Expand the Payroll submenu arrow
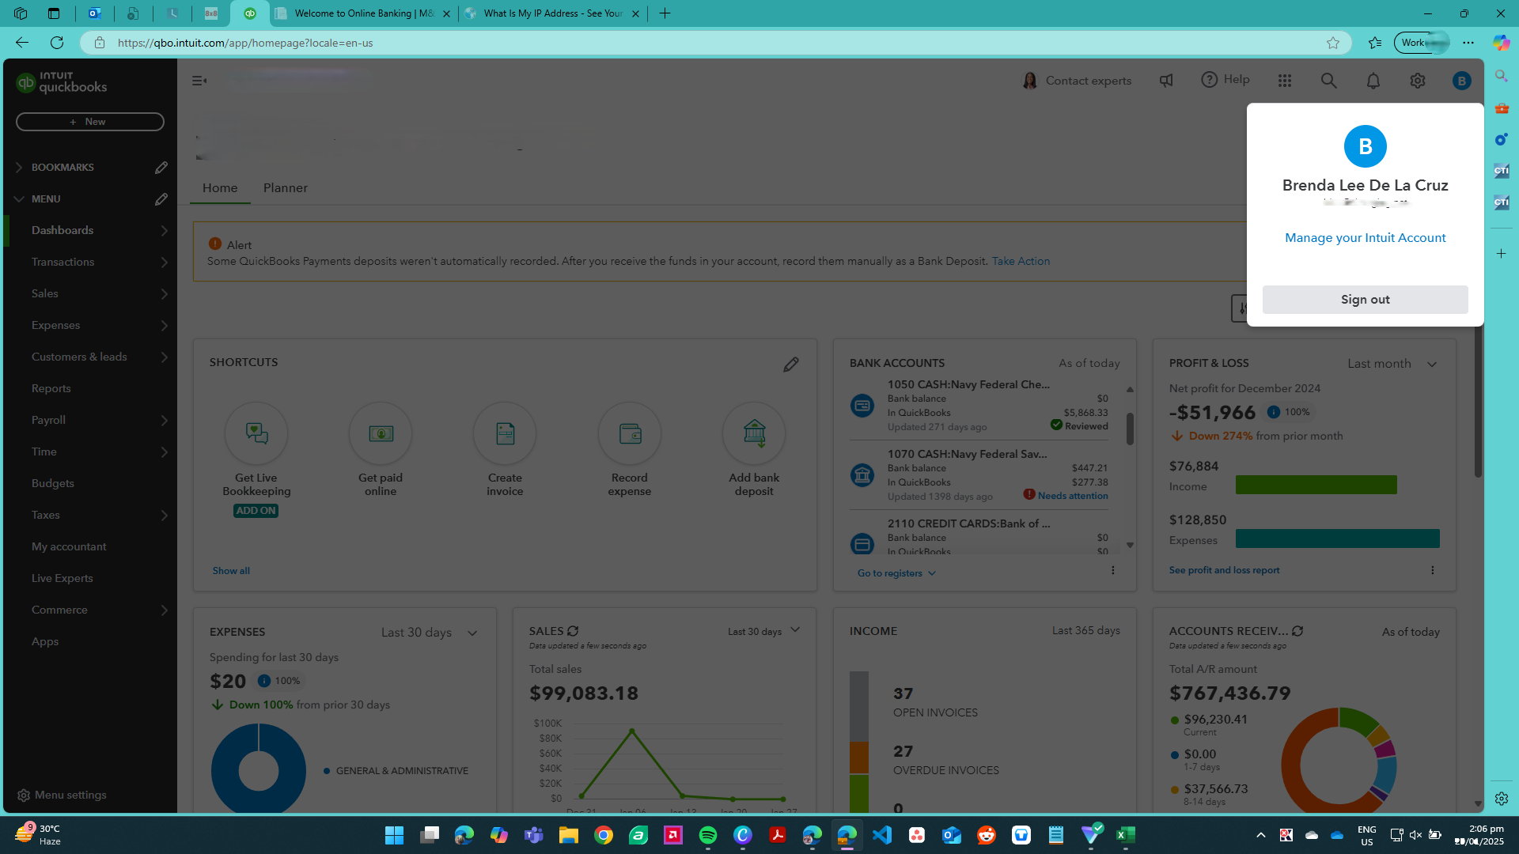The width and height of the screenshot is (1519, 854). click(165, 421)
